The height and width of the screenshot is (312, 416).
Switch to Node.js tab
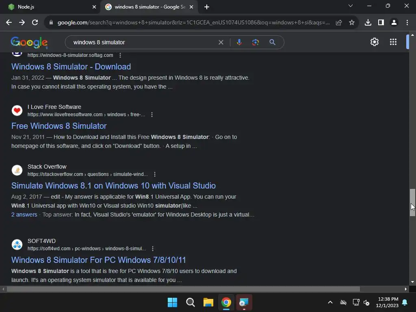[x=50, y=7]
